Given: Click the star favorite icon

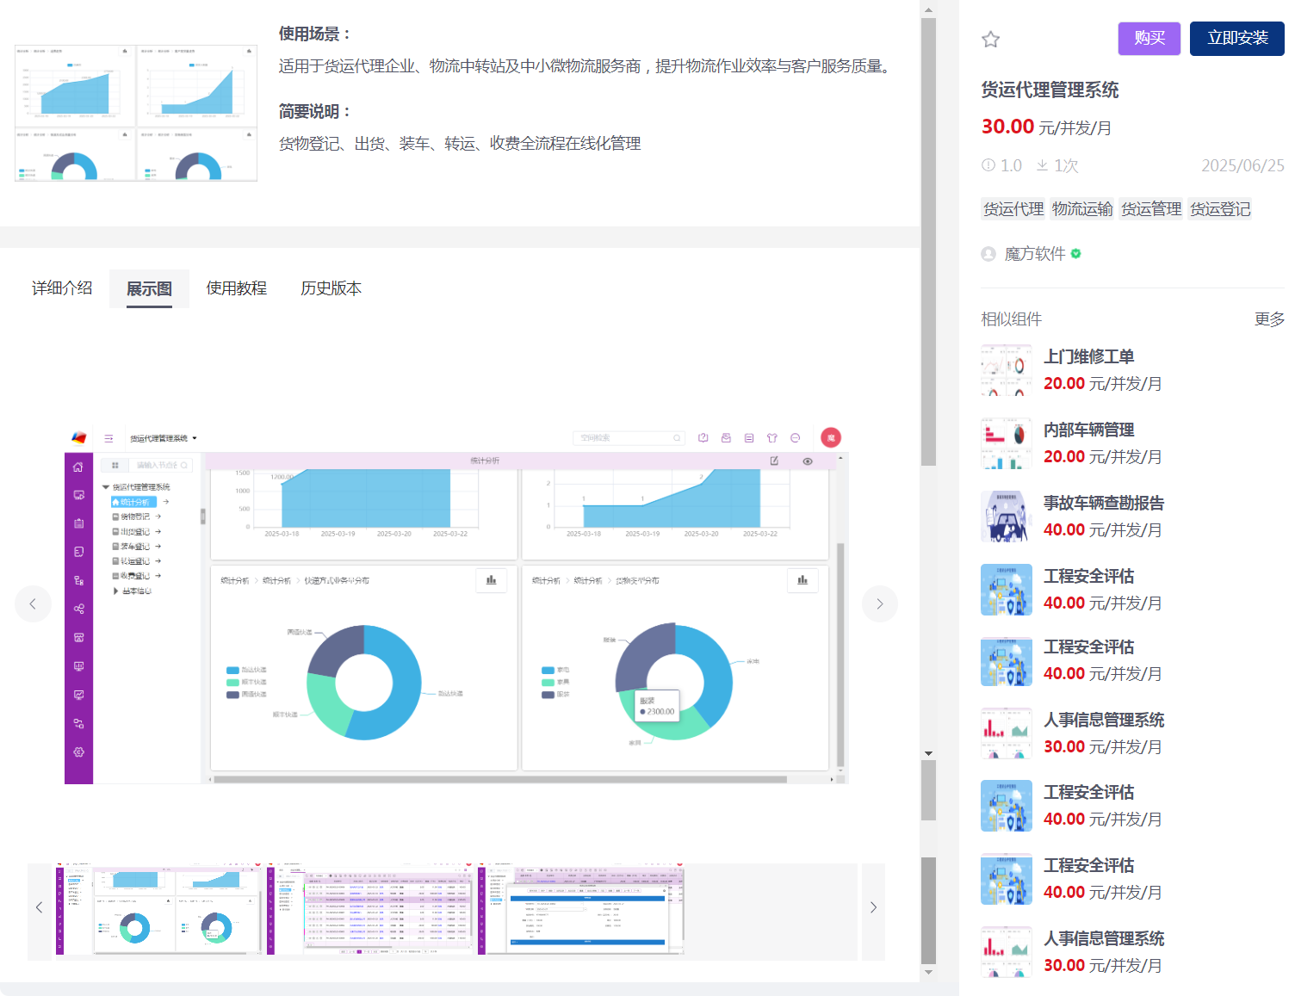Looking at the screenshot, I should 990,39.
